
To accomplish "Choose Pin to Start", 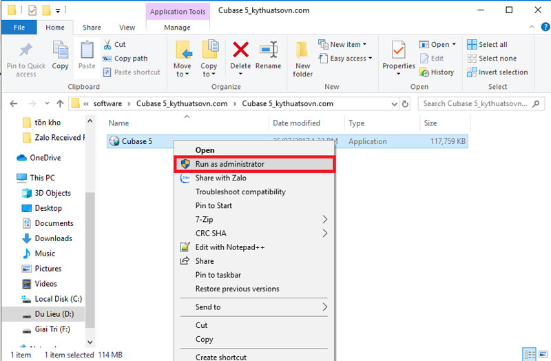I will pyautogui.click(x=255, y=205).
